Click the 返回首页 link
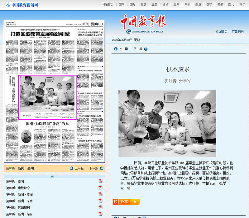 (222, 31)
